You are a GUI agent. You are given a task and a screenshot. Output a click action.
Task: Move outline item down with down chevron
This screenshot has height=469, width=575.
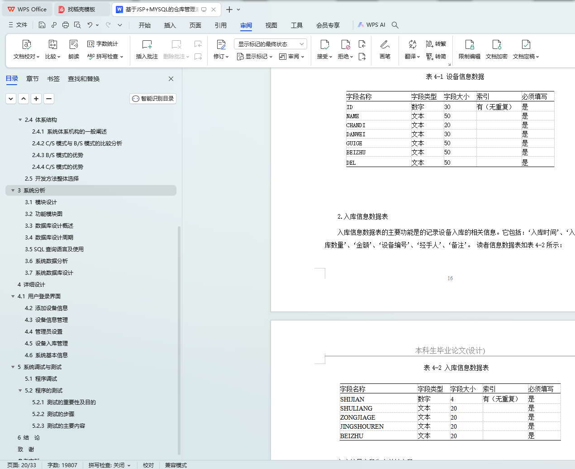pos(11,99)
